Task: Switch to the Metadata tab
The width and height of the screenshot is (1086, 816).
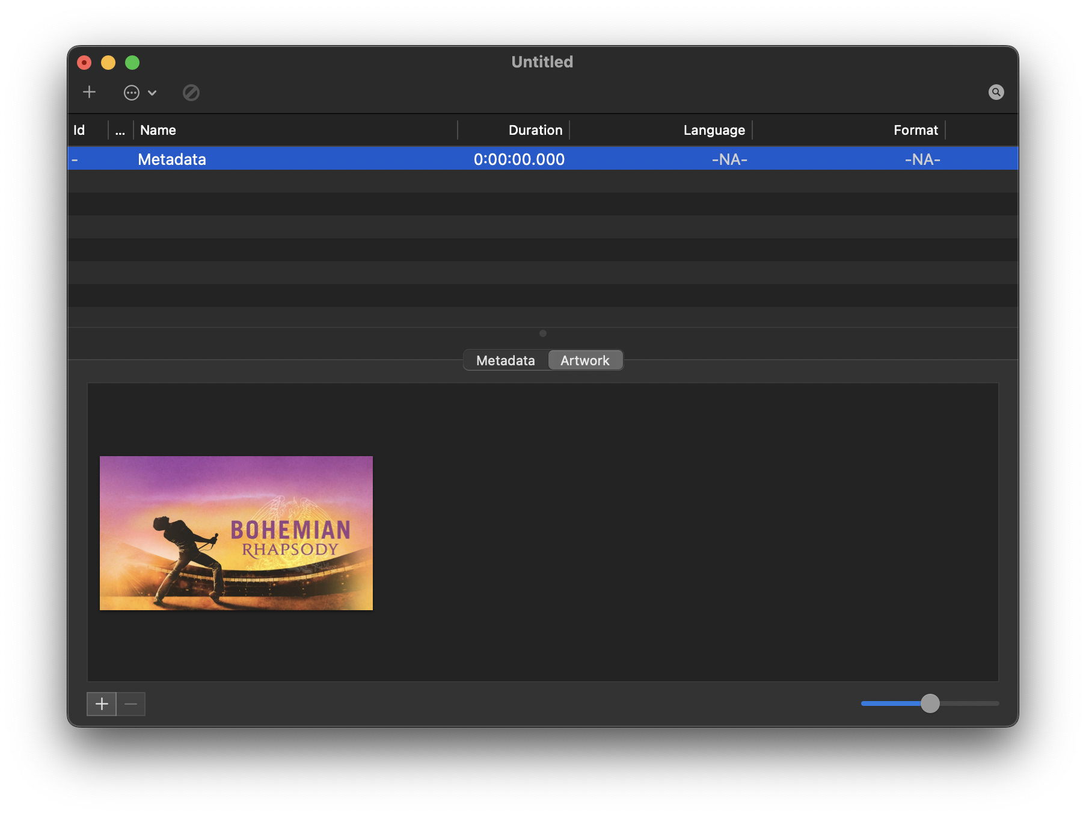Action: 506,360
